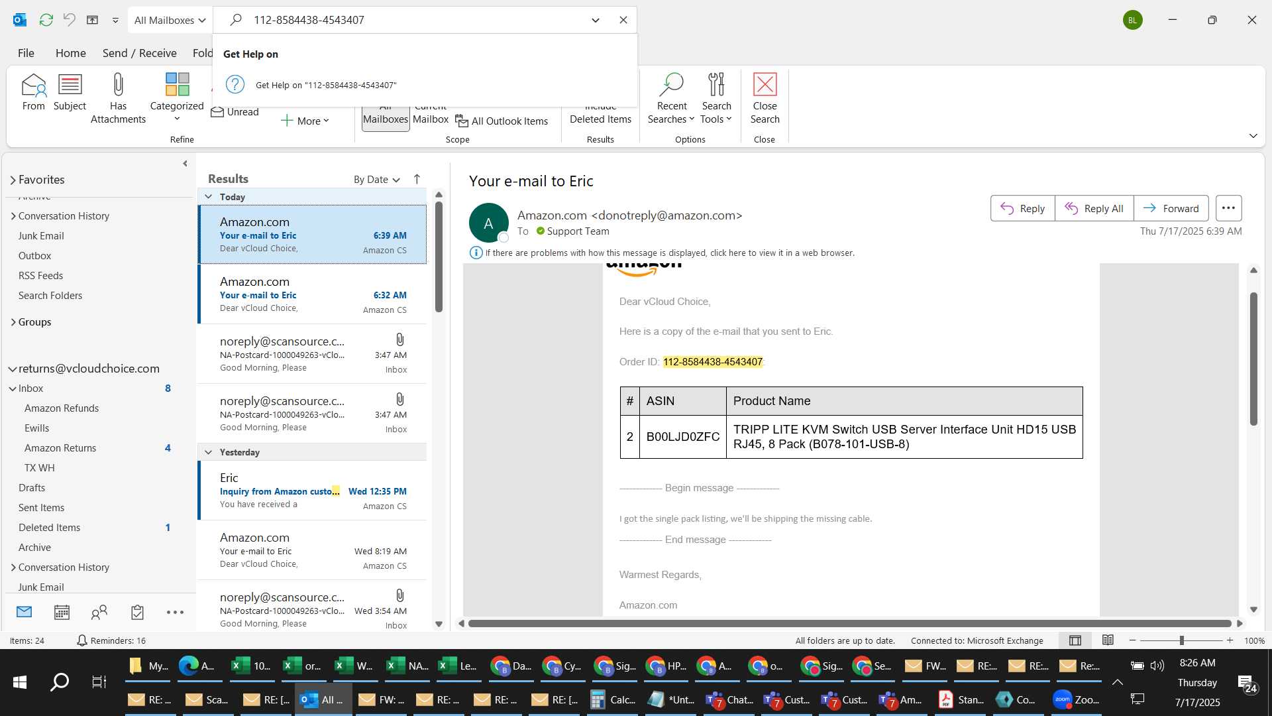Open By Date sort dropdown
Image resolution: width=1272 pixels, height=716 pixels.
tap(376, 180)
